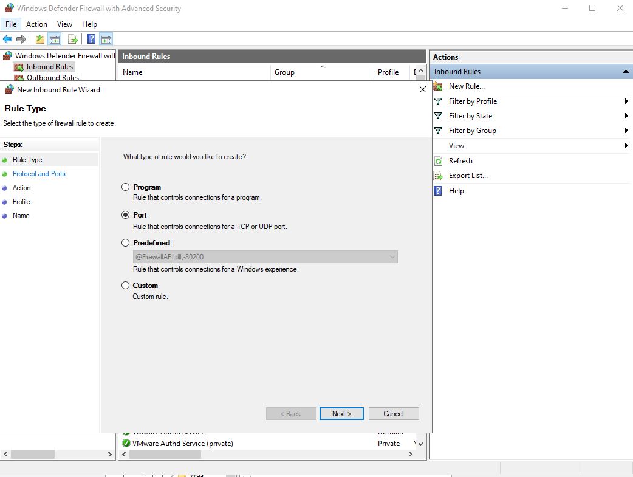Screen dimensions: 633x477
Task: Click the Next button in wizard
Action: [341, 414]
